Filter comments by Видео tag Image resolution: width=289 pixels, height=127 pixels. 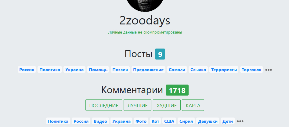100,121
